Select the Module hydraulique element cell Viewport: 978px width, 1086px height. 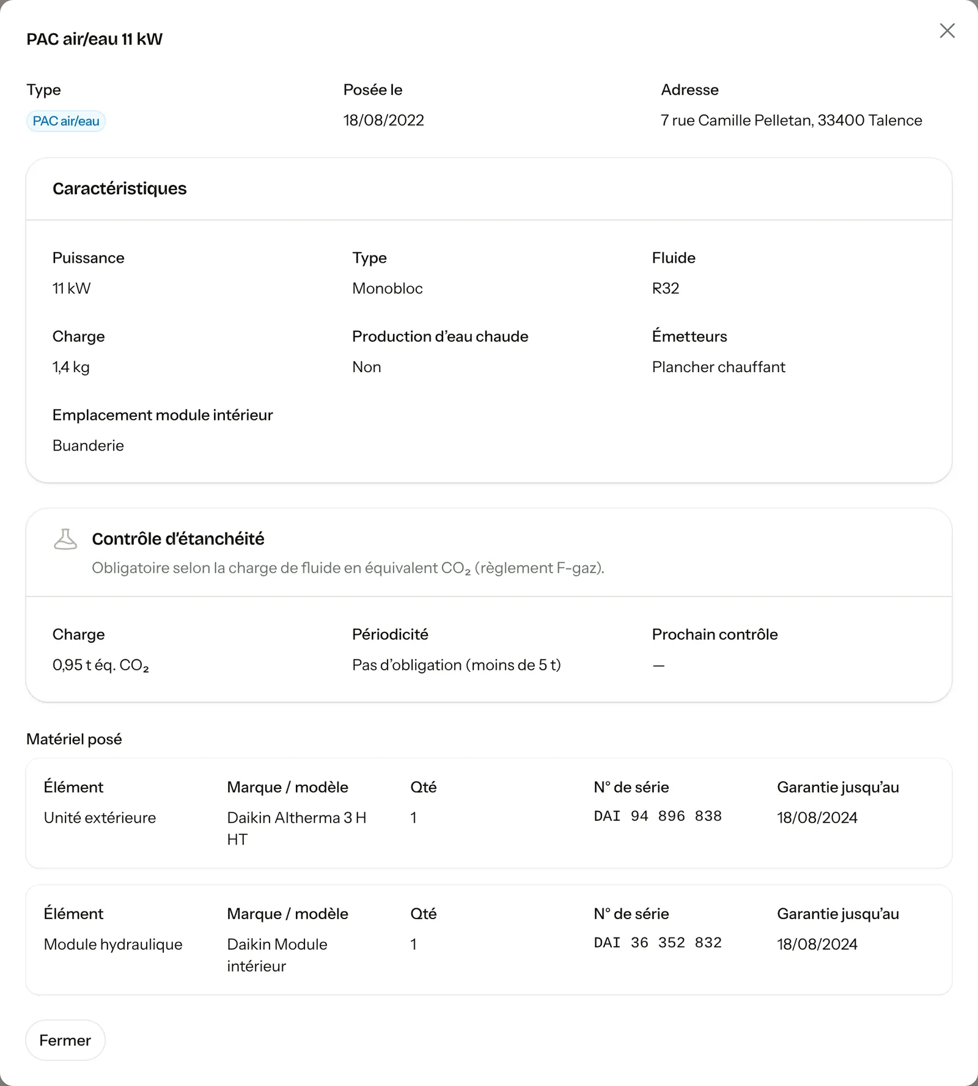click(113, 945)
